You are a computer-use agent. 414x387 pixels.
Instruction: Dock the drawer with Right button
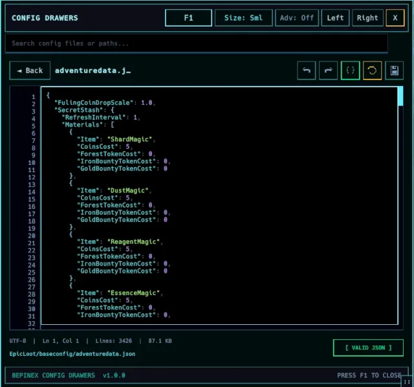[367, 17]
